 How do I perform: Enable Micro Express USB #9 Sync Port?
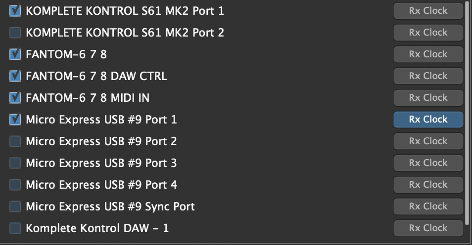[x=15, y=206]
